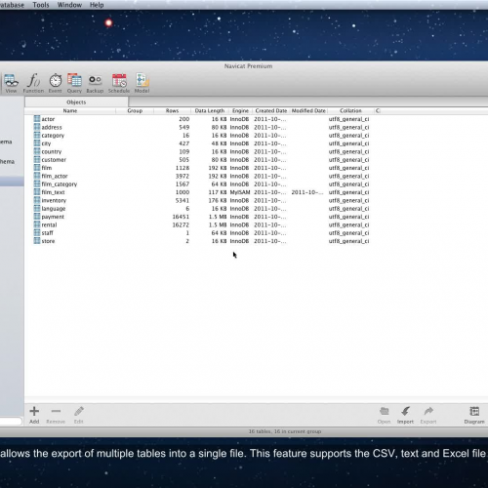488x488 pixels.
Task: Select the Objects tab
Action: 76,102
